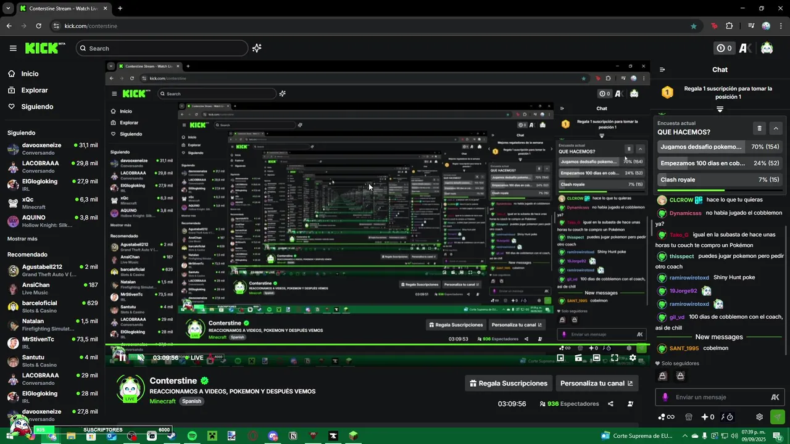Jump to New messages in chat
This screenshot has width=790, height=444.
coord(719,337)
